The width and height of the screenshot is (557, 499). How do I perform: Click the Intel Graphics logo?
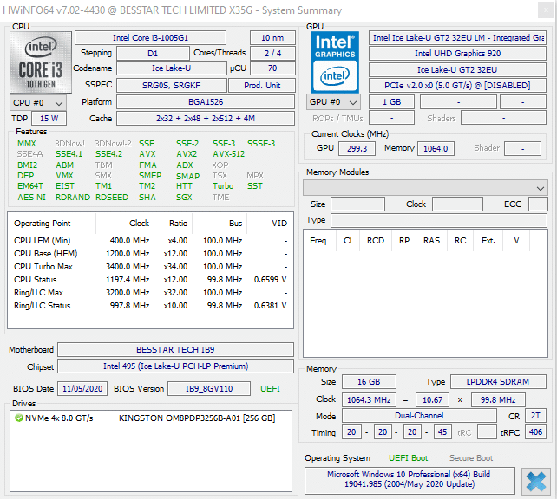click(335, 62)
